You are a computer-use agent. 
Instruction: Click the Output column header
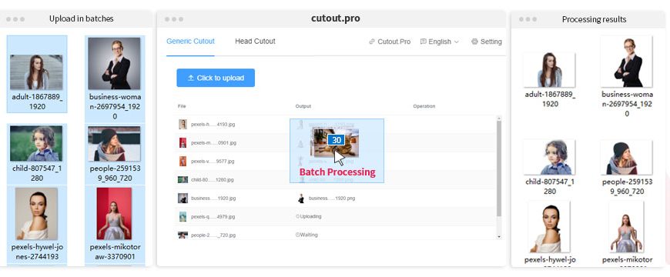click(303, 106)
